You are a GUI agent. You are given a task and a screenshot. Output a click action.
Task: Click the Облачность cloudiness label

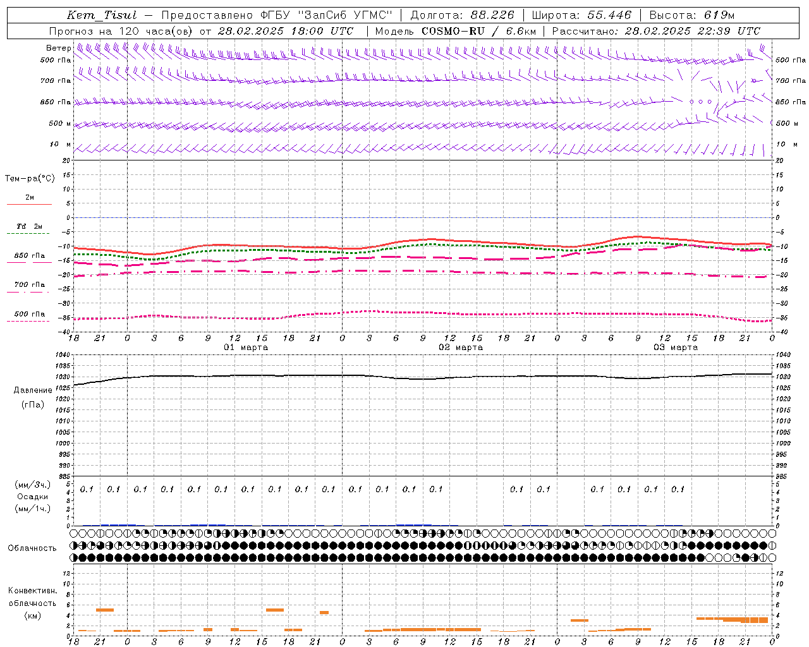[32, 548]
